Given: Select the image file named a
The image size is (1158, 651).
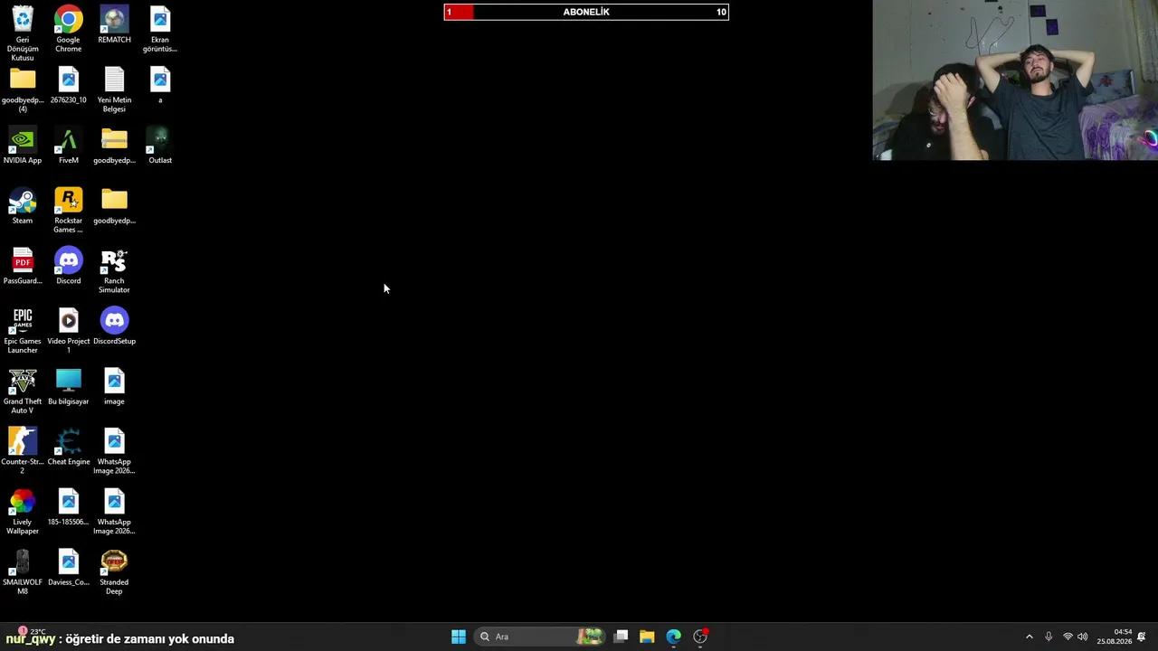Looking at the screenshot, I should point(160,85).
